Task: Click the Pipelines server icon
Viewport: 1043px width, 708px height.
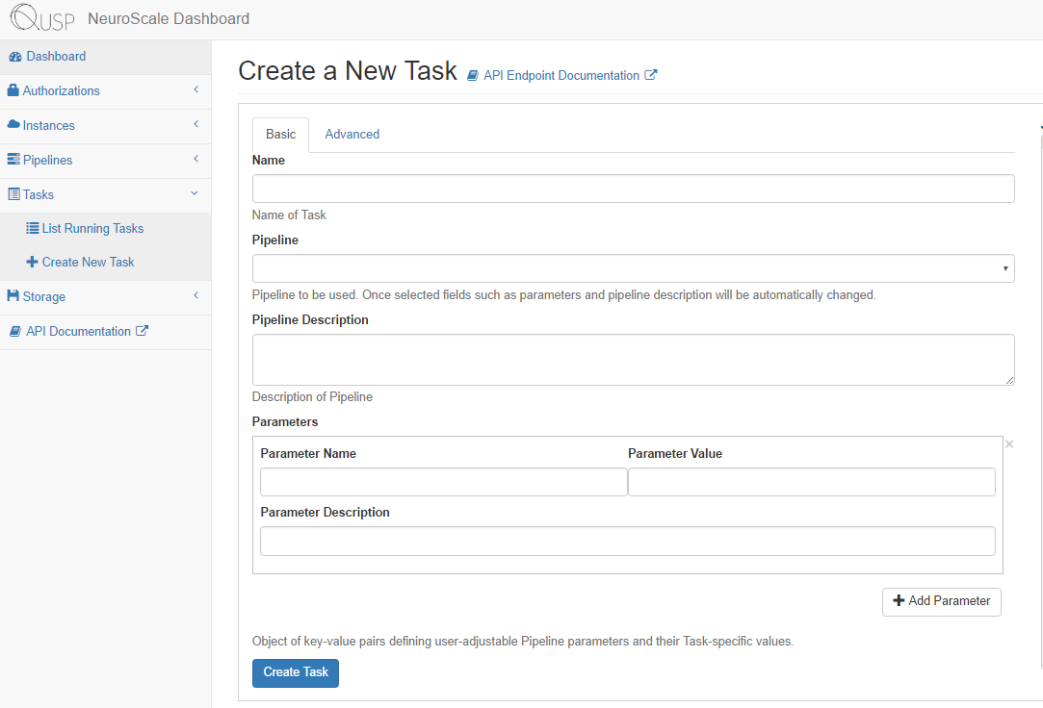Action: pyautogui.click(x=13, y=160)
